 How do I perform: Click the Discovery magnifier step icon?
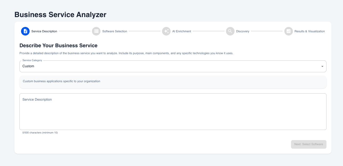[x=230, y=31]
